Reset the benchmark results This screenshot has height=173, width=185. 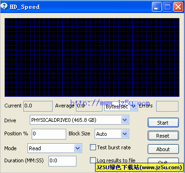click(163, 136)
